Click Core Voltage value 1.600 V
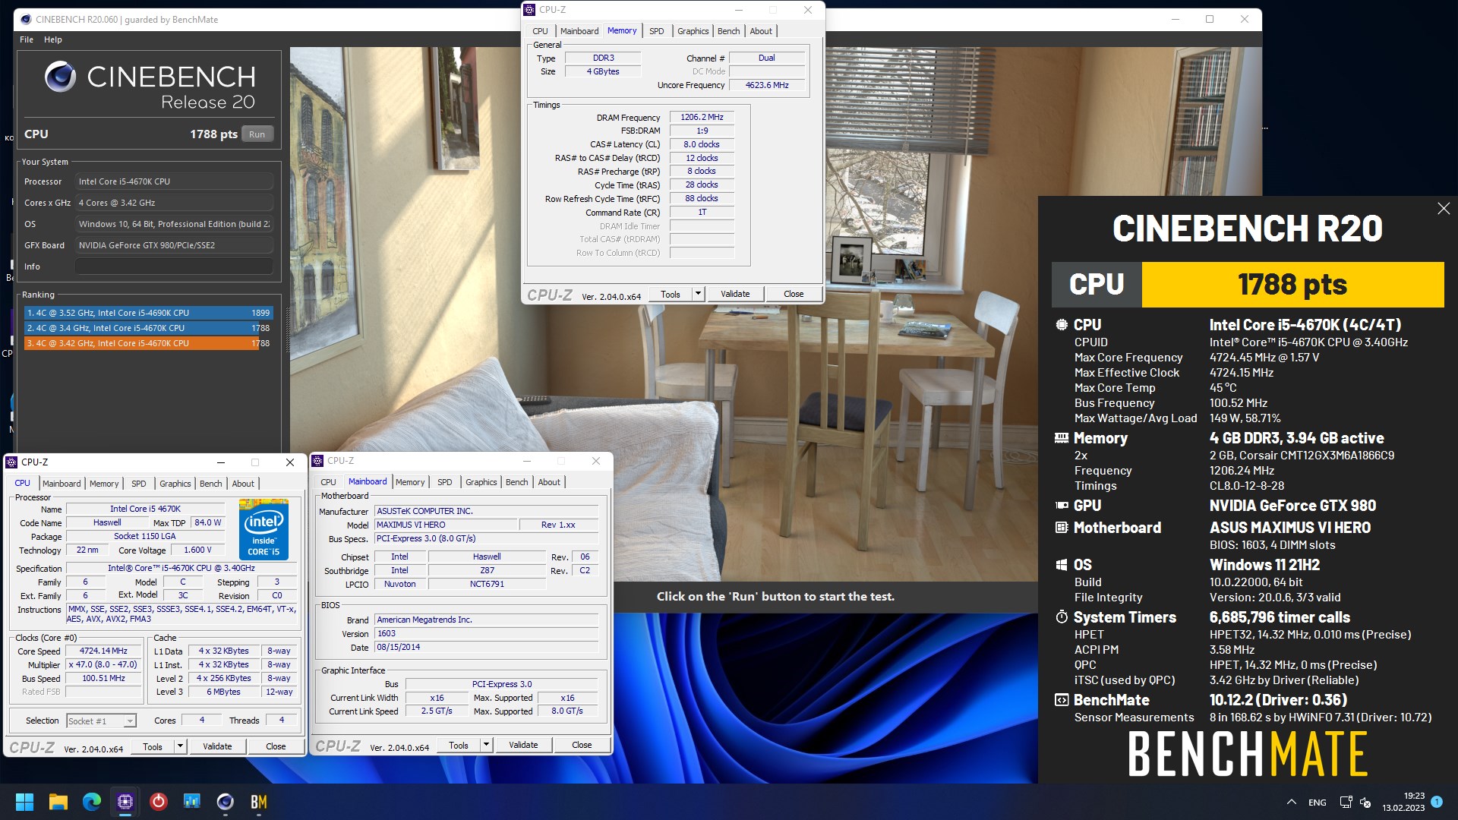 [197, 550]
